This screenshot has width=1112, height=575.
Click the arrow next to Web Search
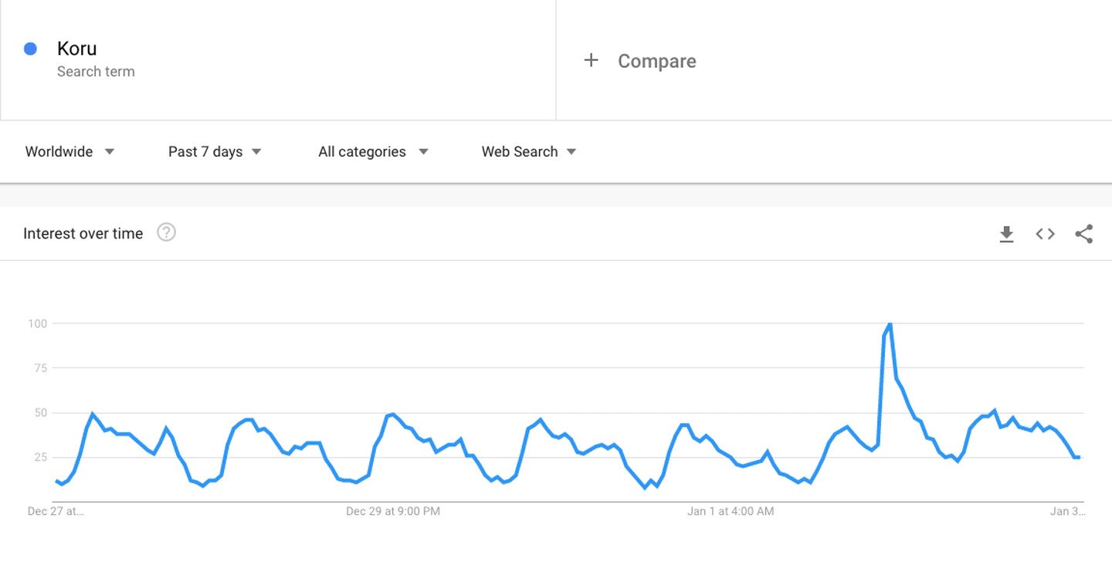click(x=571, y=152)
